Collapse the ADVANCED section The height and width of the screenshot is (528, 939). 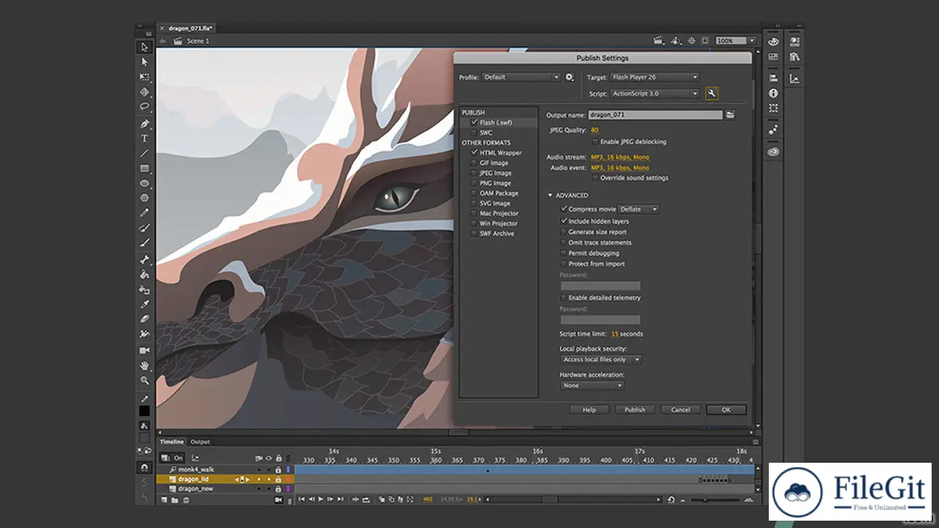[x=551, y=195]
